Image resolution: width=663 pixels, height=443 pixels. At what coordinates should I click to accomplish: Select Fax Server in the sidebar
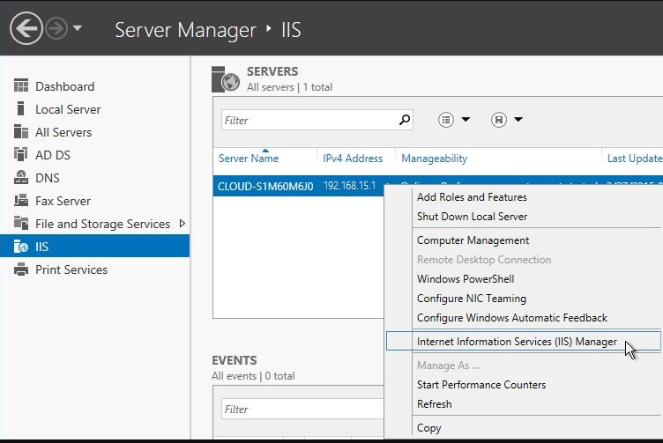point(63,201)
